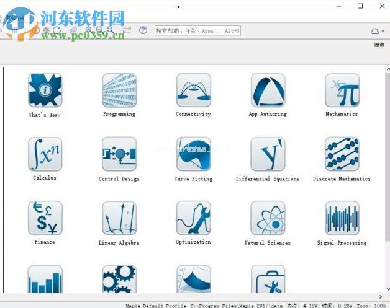Open the App Authoring tile
This screenshot has height=308, width=390.
coord(268,90)
